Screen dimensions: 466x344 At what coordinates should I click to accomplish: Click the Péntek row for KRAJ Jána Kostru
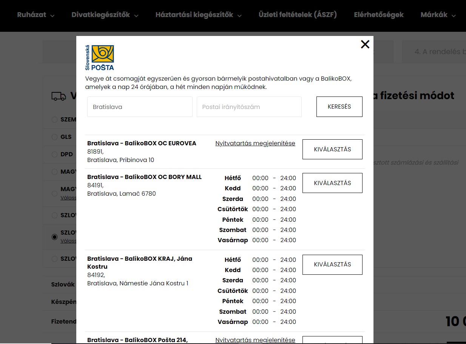(x=257, y=301)
